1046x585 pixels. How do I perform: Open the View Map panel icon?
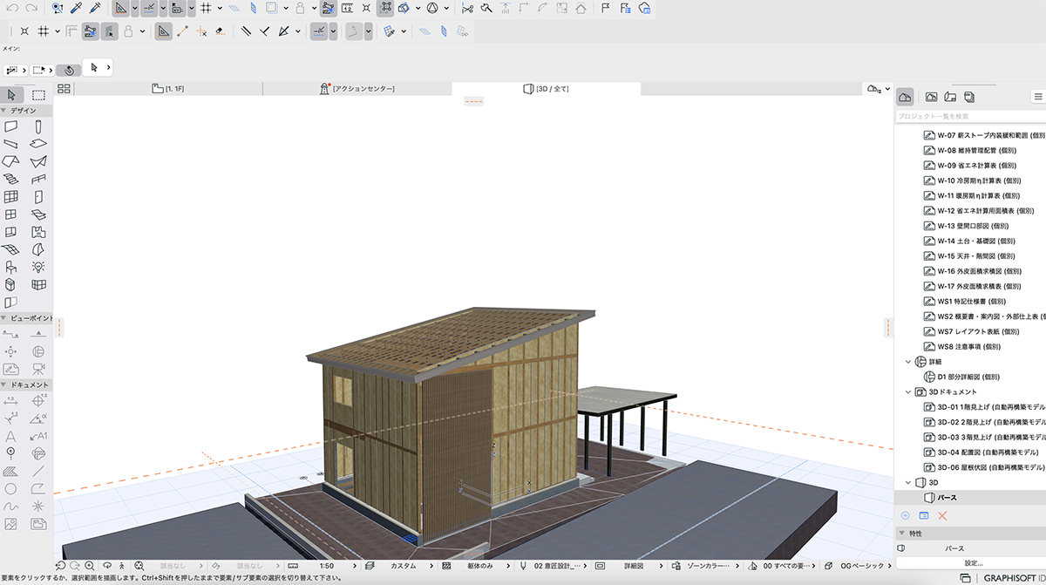point(931,97)
